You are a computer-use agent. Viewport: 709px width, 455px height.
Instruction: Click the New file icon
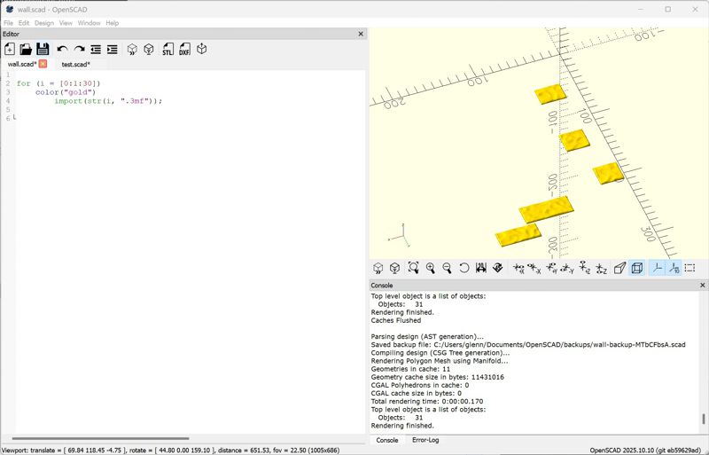[10, 50]
